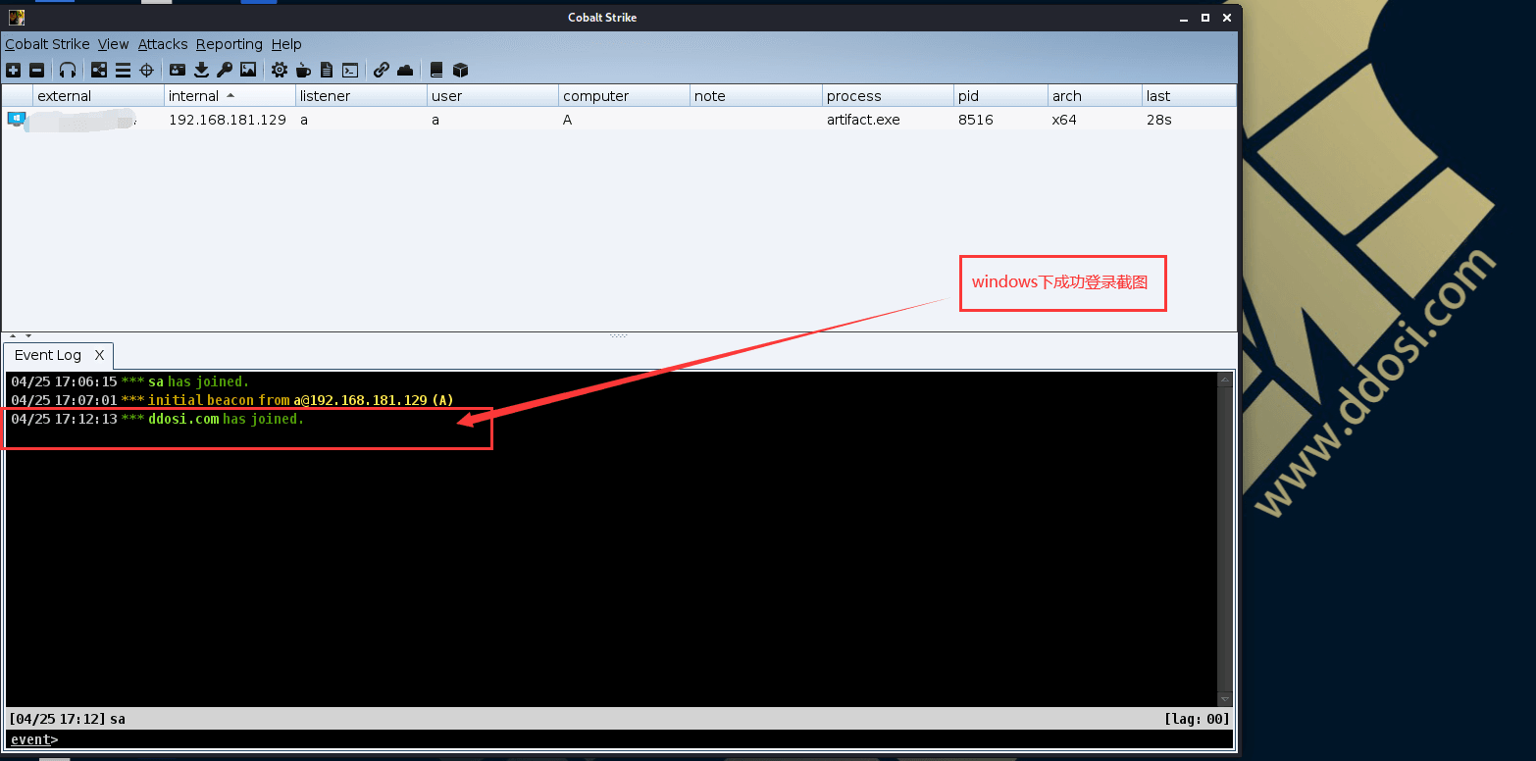
Task: Click the Cobalt Strike window title bar icon
Action: coord(17,17)
